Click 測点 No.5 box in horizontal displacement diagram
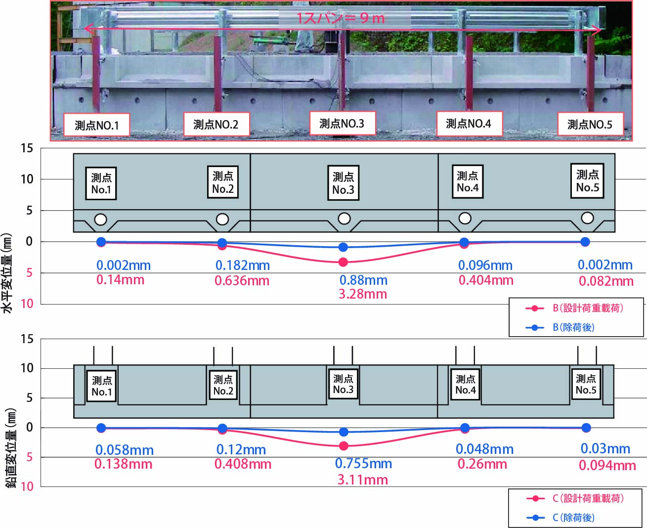 (587, 181)
